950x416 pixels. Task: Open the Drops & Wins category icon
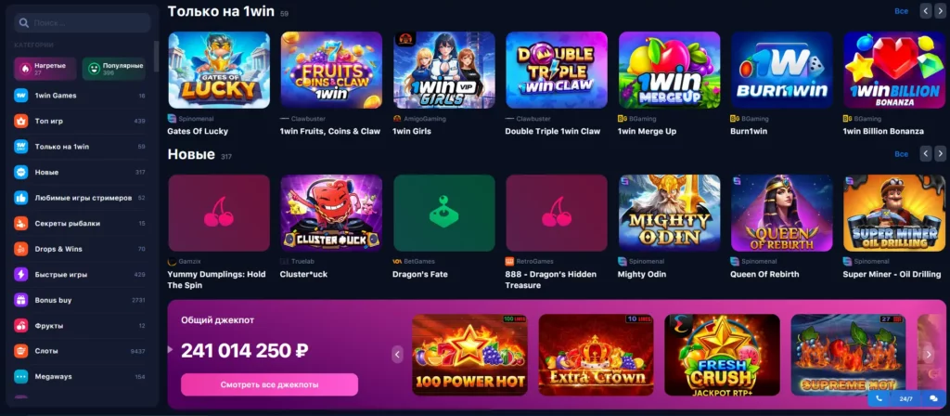point(21,249)
